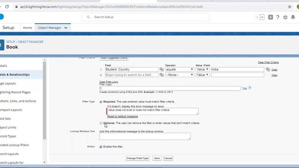The width and height of the screenshot is (299, 168).
Task: Click the favorites star icon in the header
Action: click(257, 17)
